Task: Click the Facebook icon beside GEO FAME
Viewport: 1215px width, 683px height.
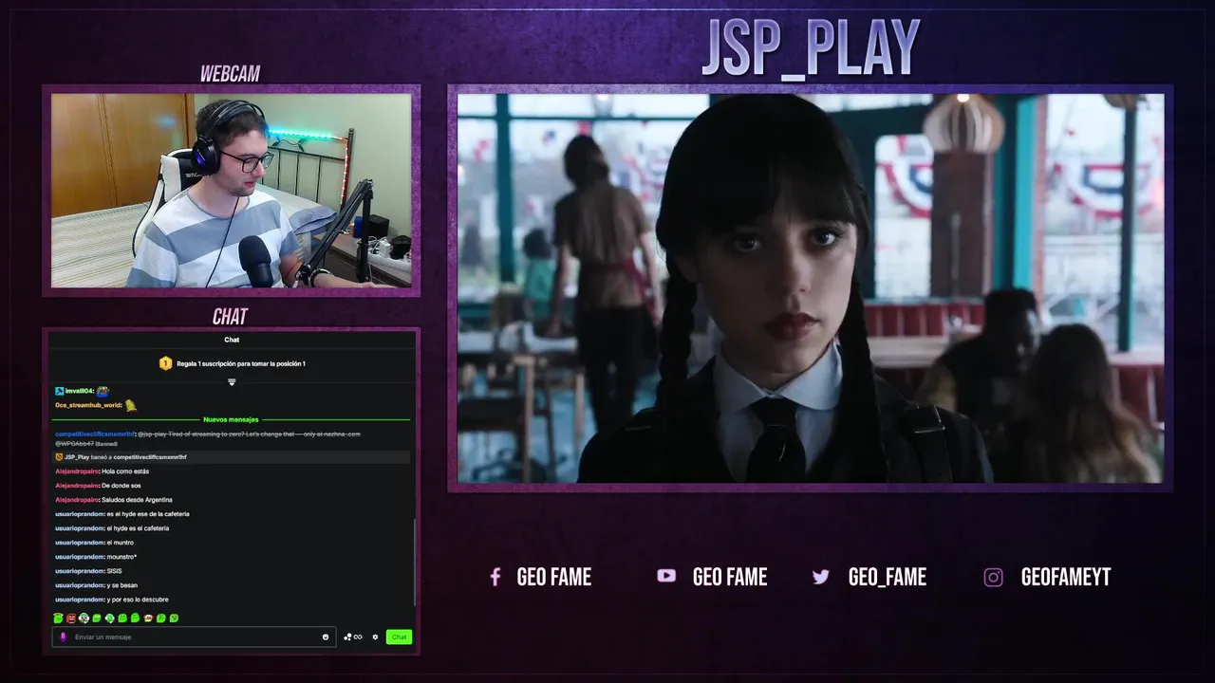Action: [495, 577]
